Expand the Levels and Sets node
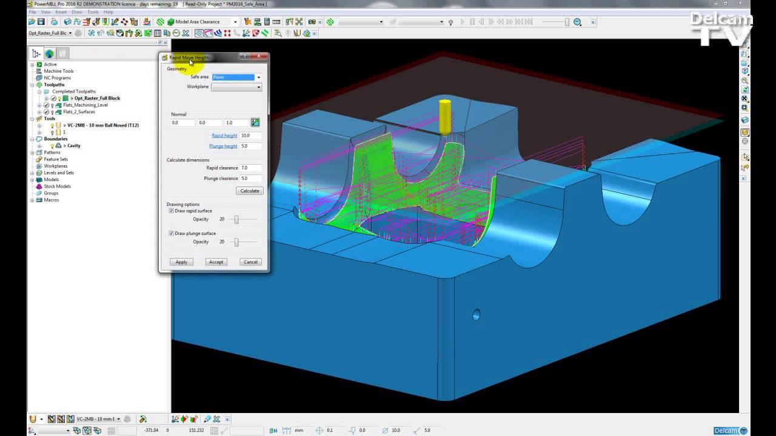 point(32,173)
